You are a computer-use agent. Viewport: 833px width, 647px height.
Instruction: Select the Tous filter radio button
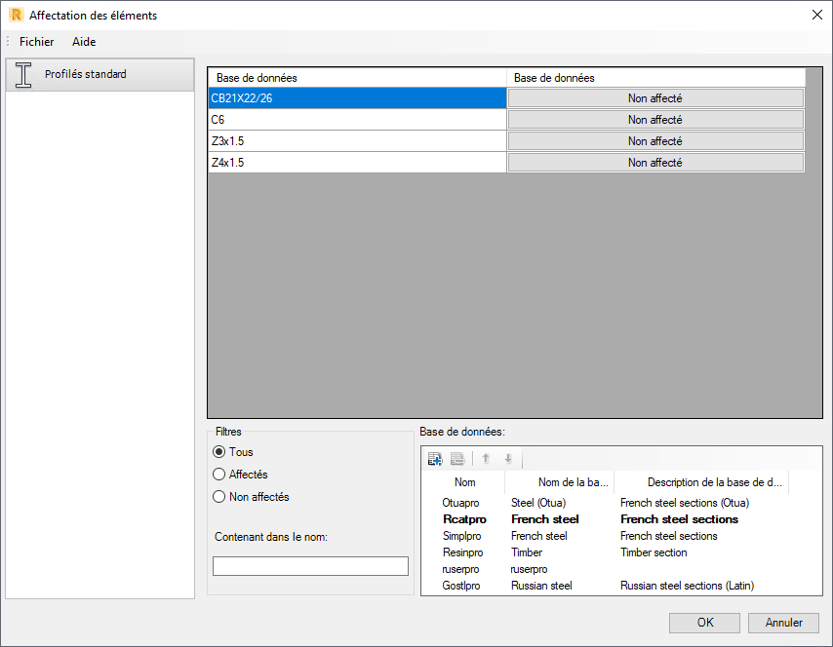coord(218,452)
